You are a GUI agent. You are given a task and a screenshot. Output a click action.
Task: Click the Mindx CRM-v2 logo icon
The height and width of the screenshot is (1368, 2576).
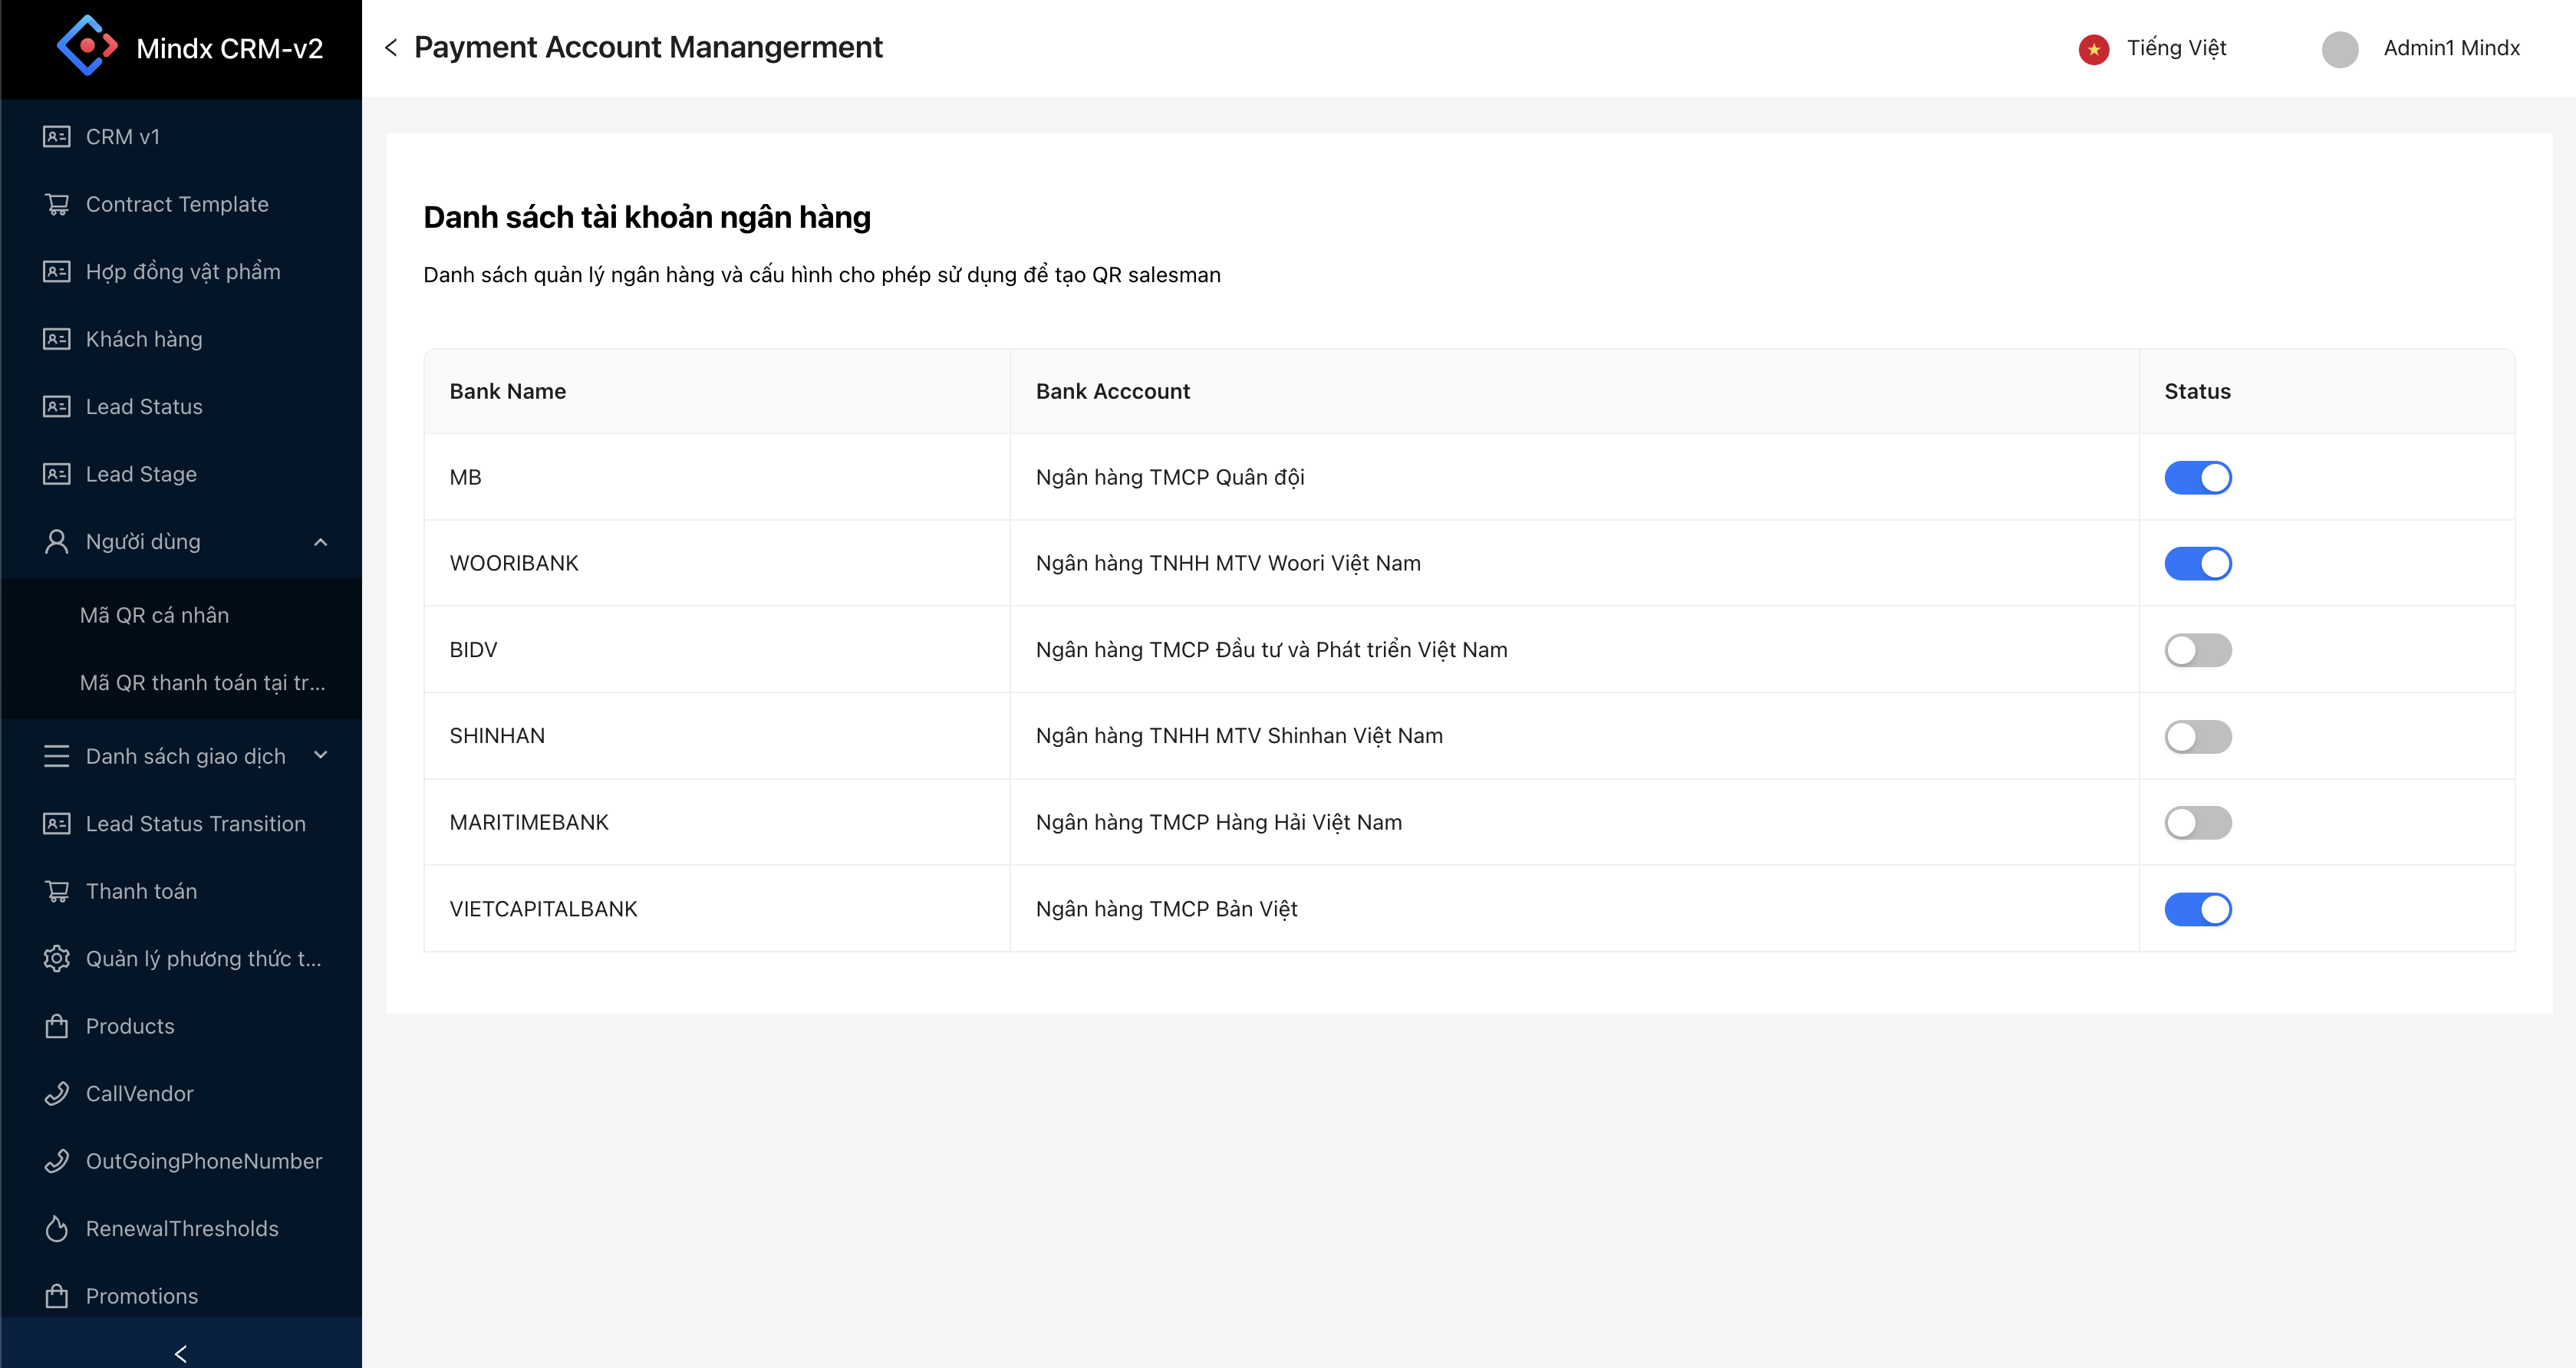click(87, 46)
